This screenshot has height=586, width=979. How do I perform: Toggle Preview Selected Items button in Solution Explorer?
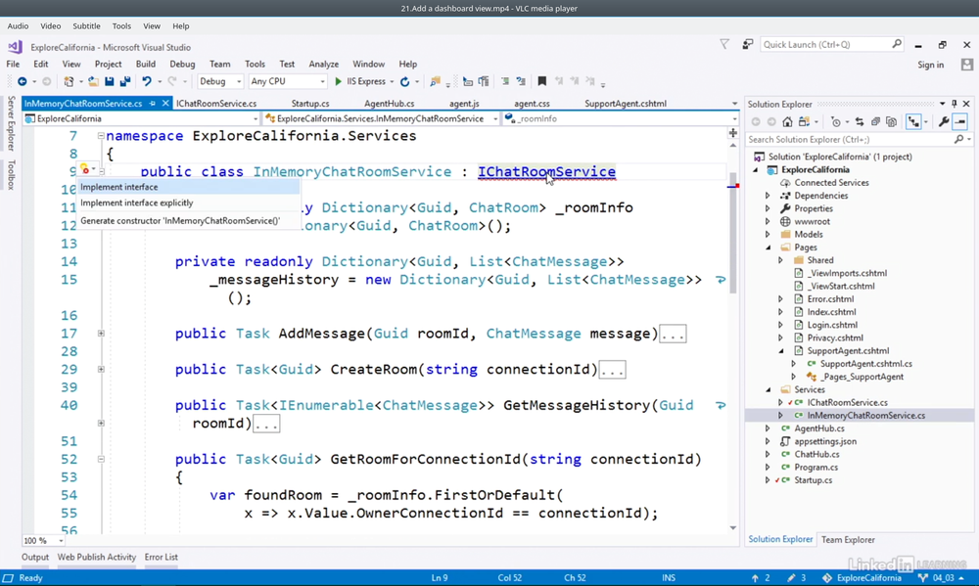pyautogui.click(x=960, y=121)
